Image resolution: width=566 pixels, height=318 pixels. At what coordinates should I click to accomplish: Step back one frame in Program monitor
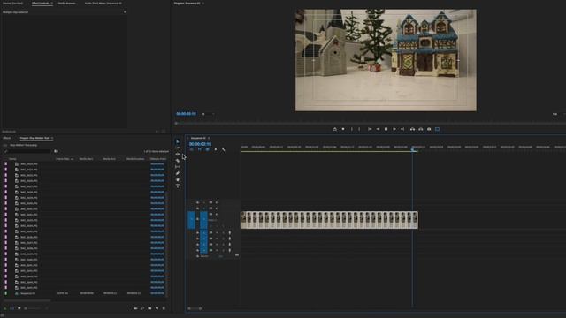click(x=378, y=129)
